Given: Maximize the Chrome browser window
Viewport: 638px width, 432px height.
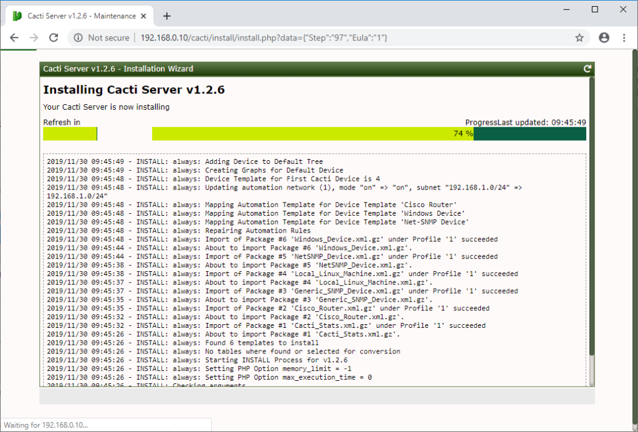Looking at the screenshot, I should coord(595,9).
